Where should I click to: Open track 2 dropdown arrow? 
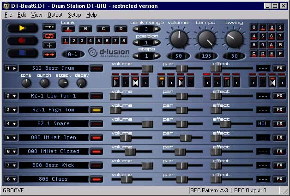coord(10,96)
